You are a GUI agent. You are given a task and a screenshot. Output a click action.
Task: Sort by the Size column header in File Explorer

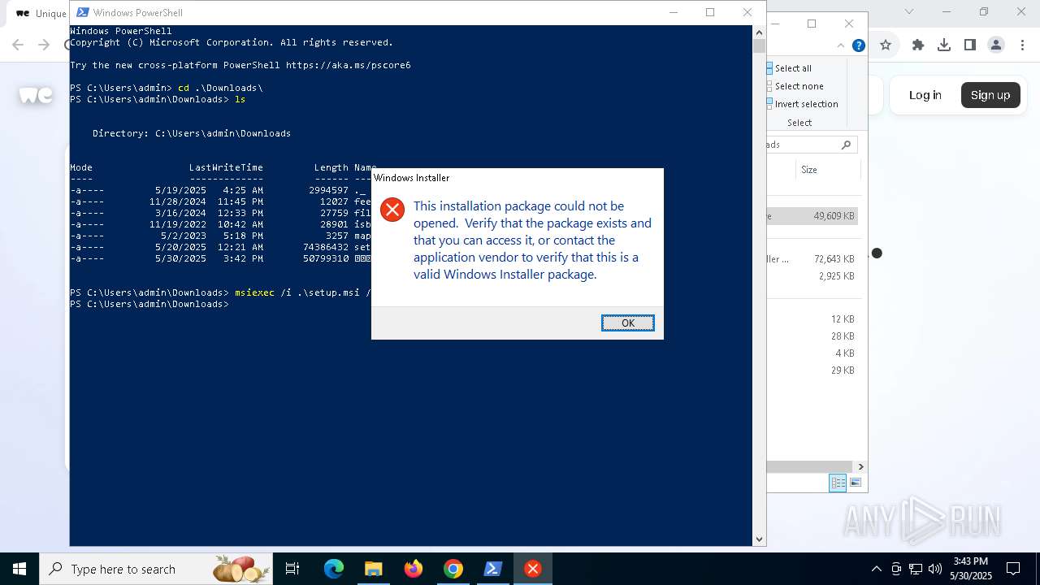pos(809,170)
